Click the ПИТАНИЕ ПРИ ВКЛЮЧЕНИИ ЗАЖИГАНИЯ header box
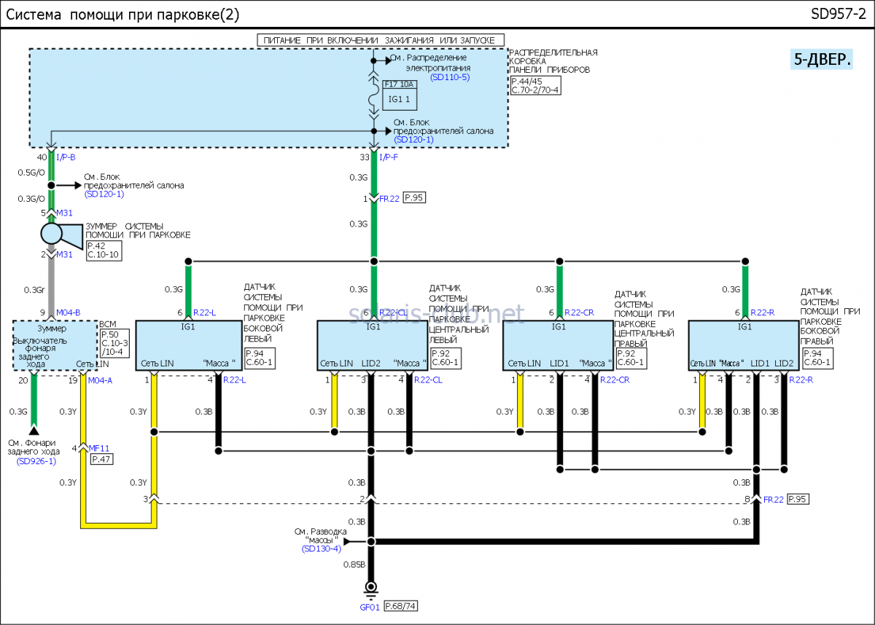Image resolution: width=875 pixels, height=625 pixels. (381, 40)
